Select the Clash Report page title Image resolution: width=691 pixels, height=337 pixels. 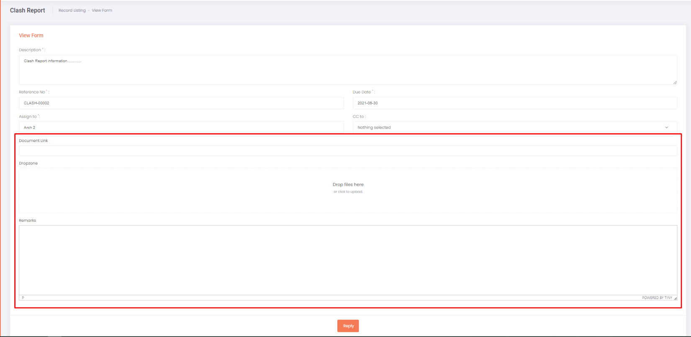click(x=28, y=10)
